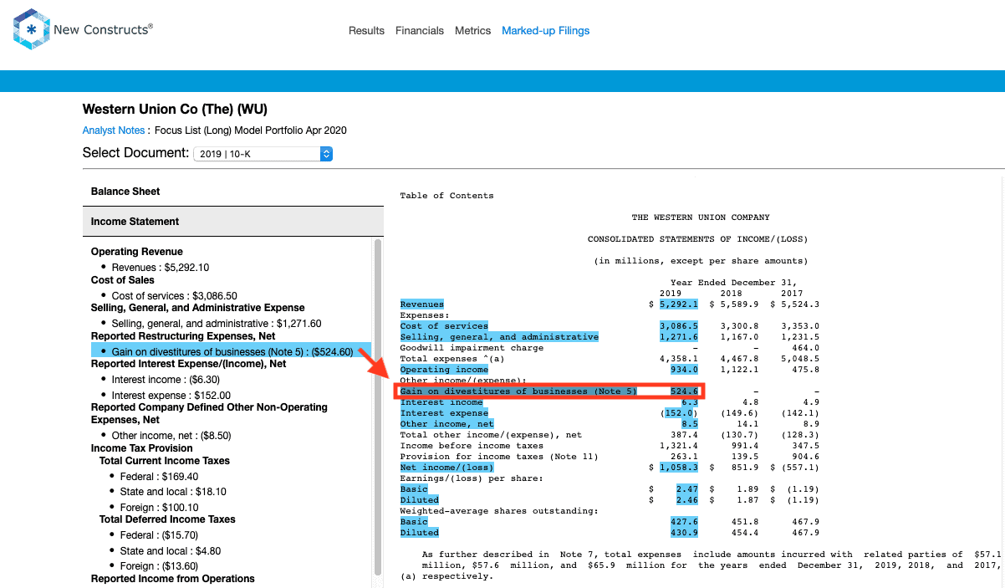Select Other income, net : ($8.50) item
This screenshot has width=1005, height=588.
[171, 436]
